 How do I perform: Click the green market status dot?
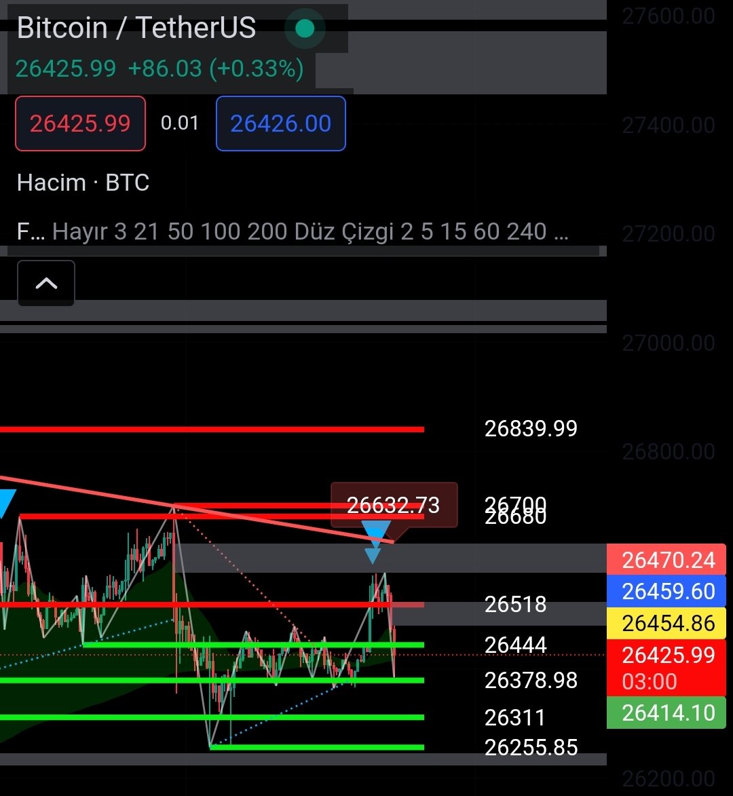tap(305, 29)
